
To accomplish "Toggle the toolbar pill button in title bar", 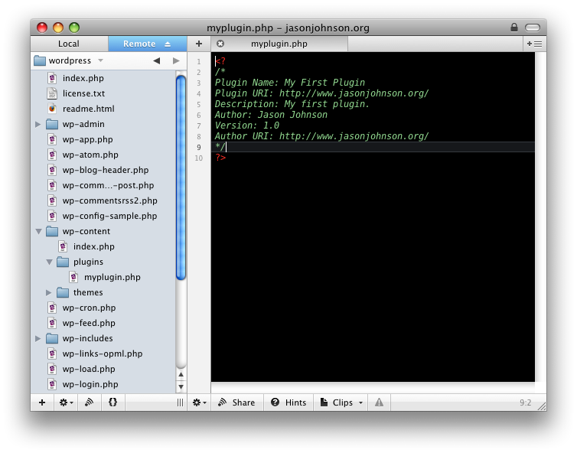I will point(533,28).
